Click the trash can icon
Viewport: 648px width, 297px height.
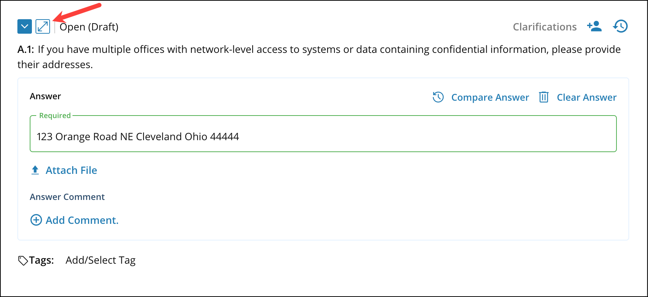(544, 97)
